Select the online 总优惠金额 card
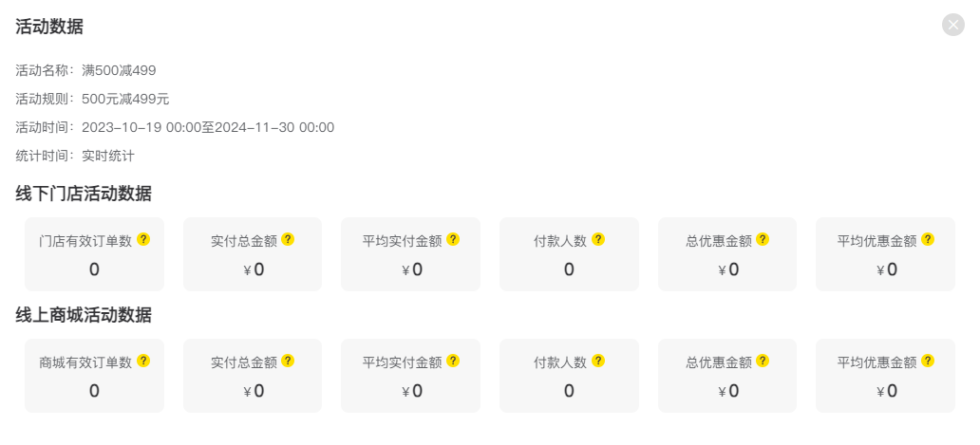The height and width of the screenshot is (445, 980). pos(727,376)
